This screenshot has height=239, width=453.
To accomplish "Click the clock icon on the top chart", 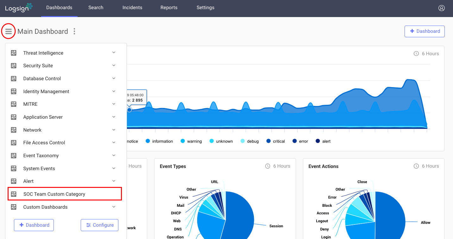I will click(x=416, y=54).
